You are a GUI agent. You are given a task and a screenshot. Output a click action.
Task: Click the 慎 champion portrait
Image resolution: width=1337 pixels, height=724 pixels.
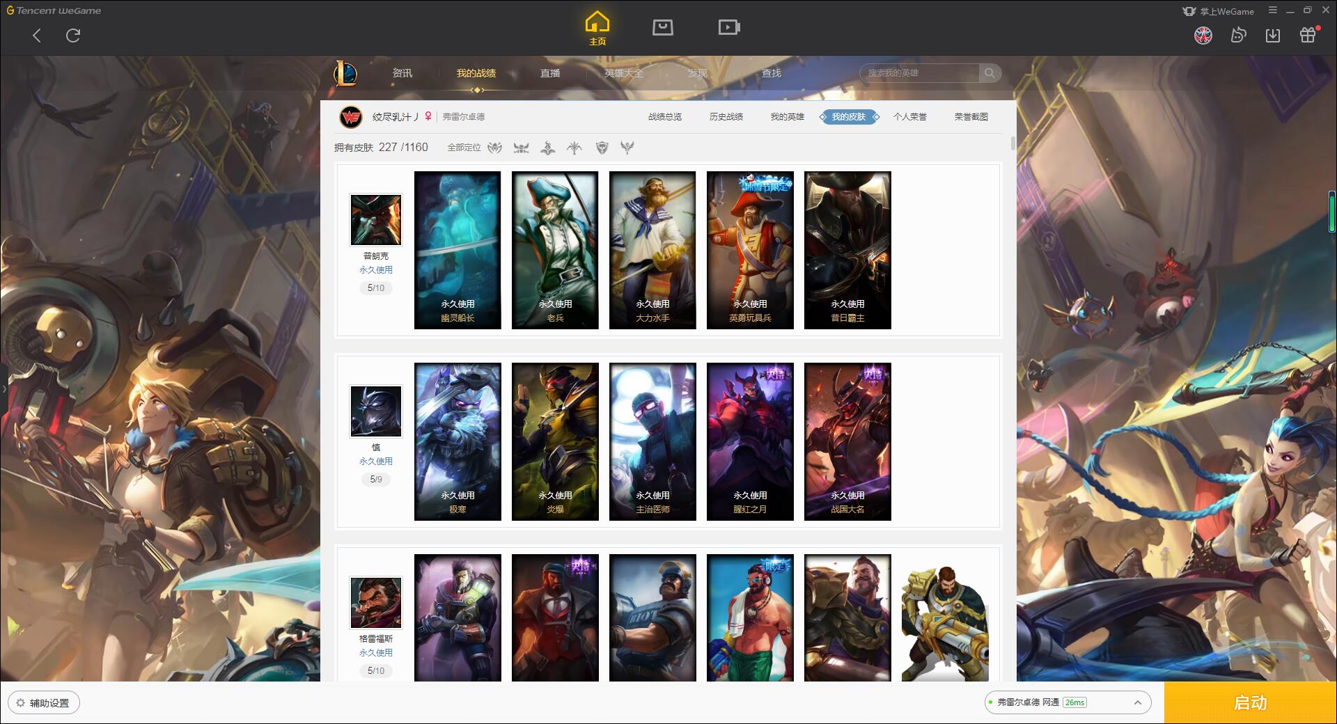(376, 411)
